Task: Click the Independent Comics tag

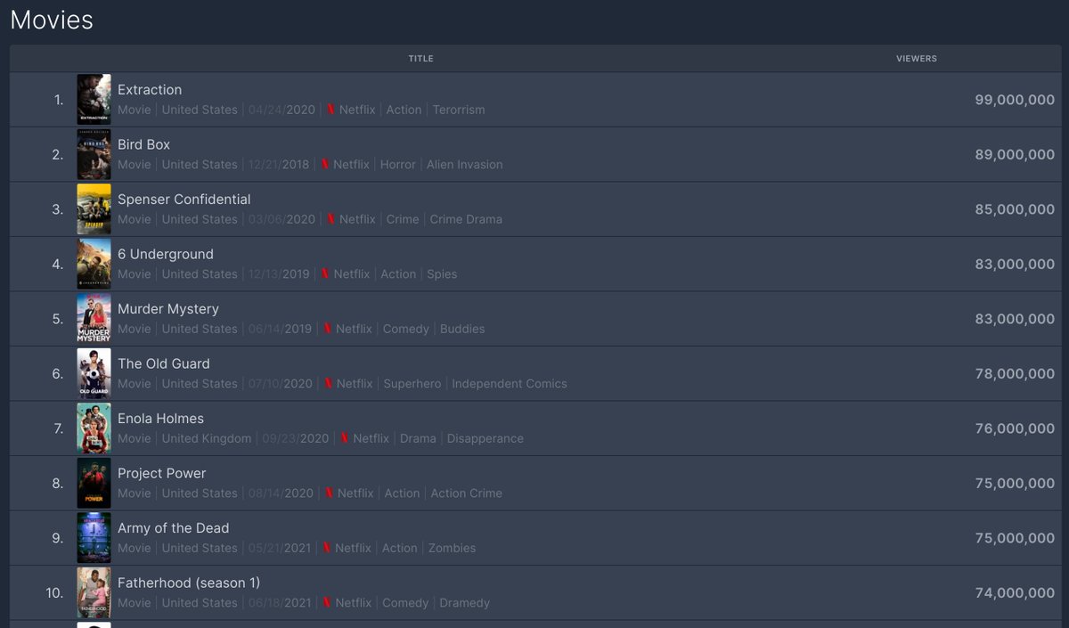Action: (510, 384)
